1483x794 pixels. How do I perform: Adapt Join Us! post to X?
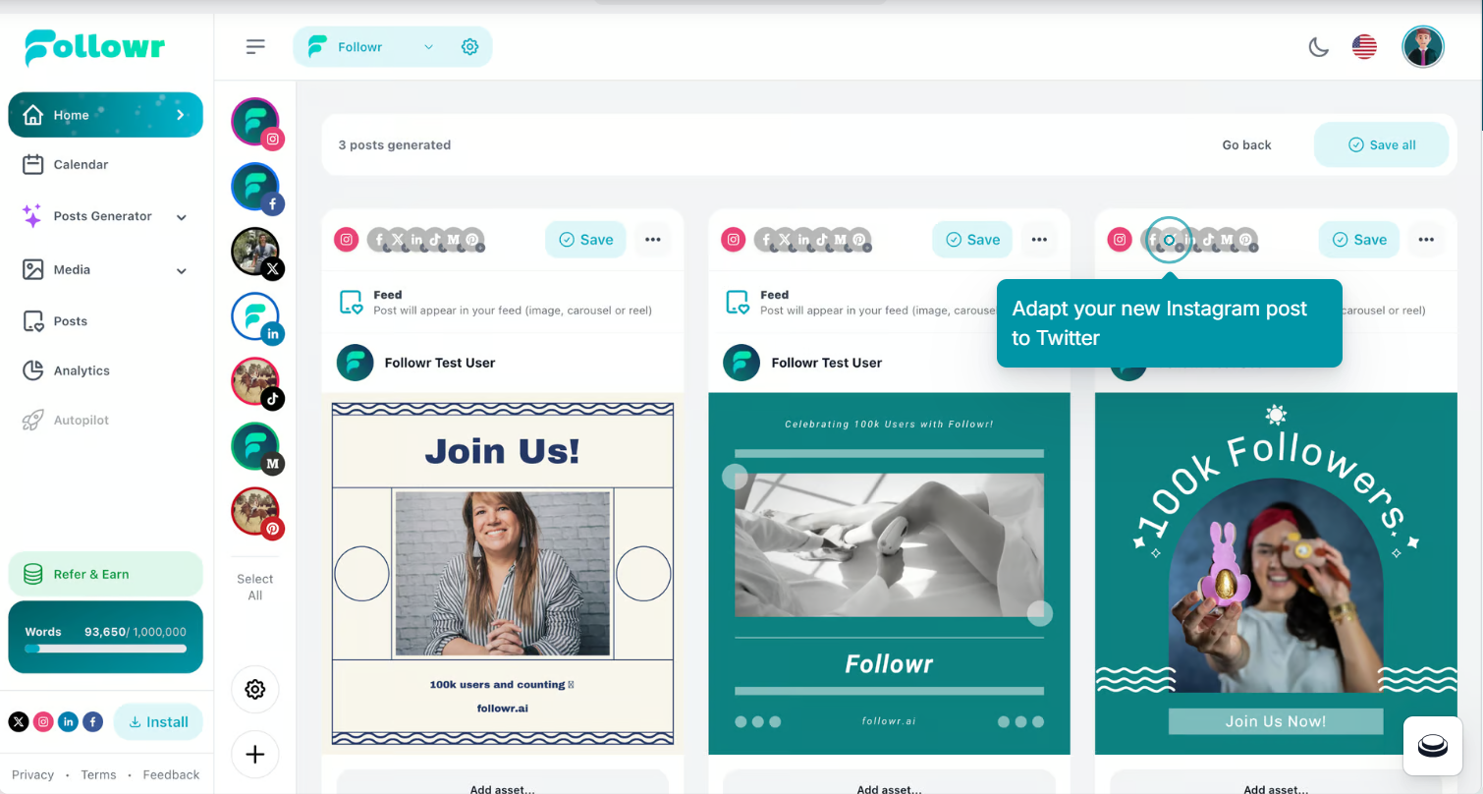pos(398,239)
